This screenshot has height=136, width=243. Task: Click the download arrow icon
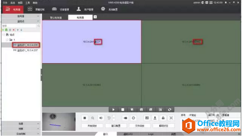click(x=155, y=118)
